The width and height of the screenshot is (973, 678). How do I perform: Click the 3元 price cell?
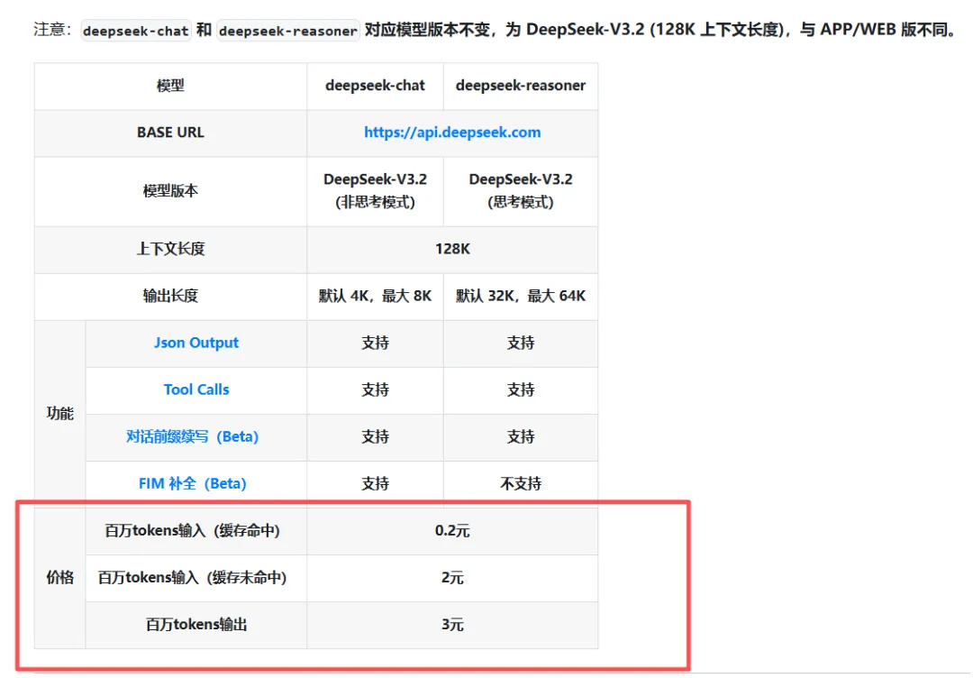452,625
